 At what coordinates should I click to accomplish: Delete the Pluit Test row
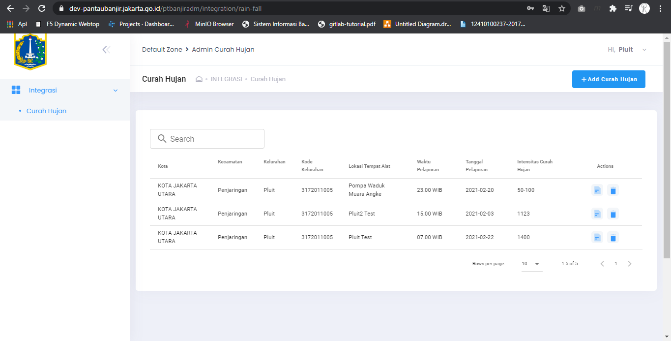[x=613, y=237]
